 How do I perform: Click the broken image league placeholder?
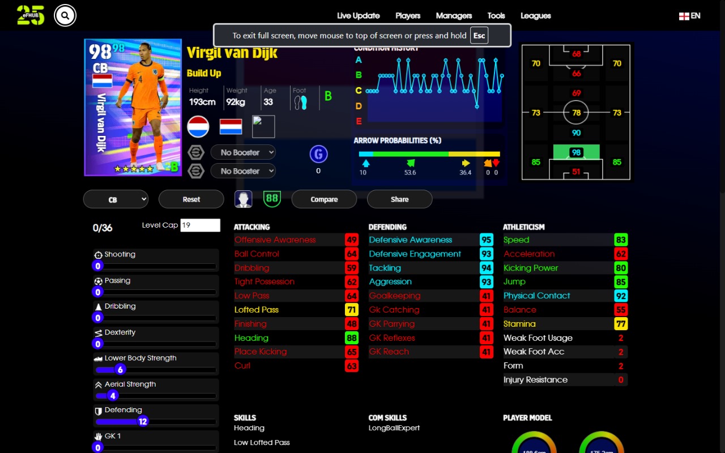coord(263,126)
